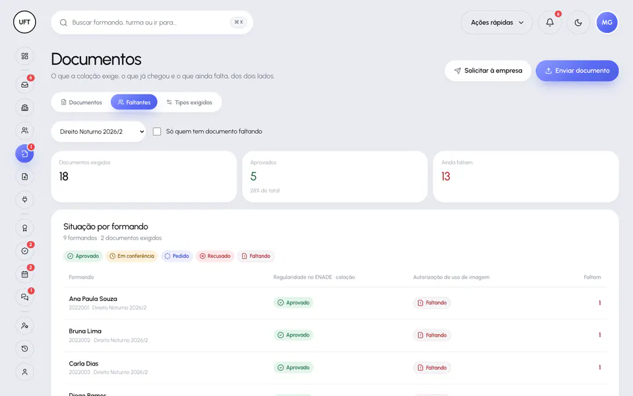Image resolution: width=633 pixels, height=396 pixels.
Task: Switch to the Documentos tab
Action: pyautogui.click(x=81, y=102)
